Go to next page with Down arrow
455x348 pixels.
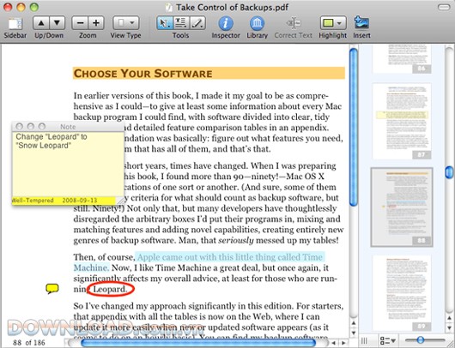(58, 23)
